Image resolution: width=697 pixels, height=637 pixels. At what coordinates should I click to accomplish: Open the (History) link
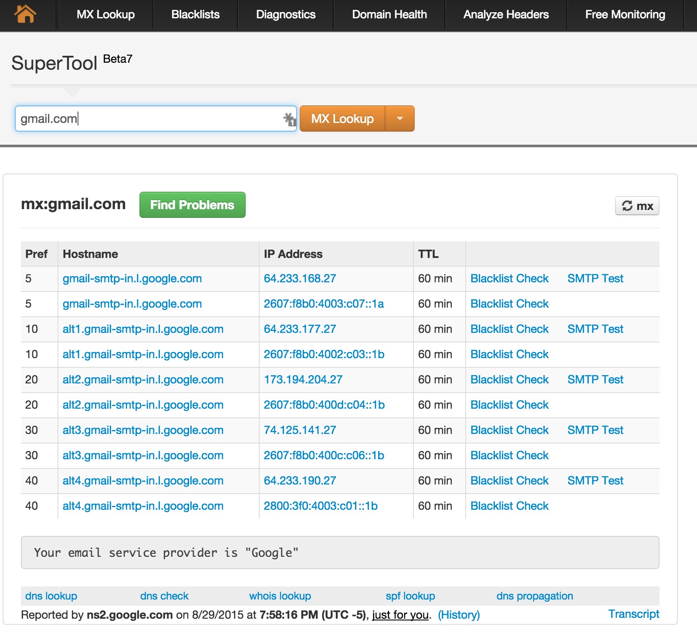459,615
